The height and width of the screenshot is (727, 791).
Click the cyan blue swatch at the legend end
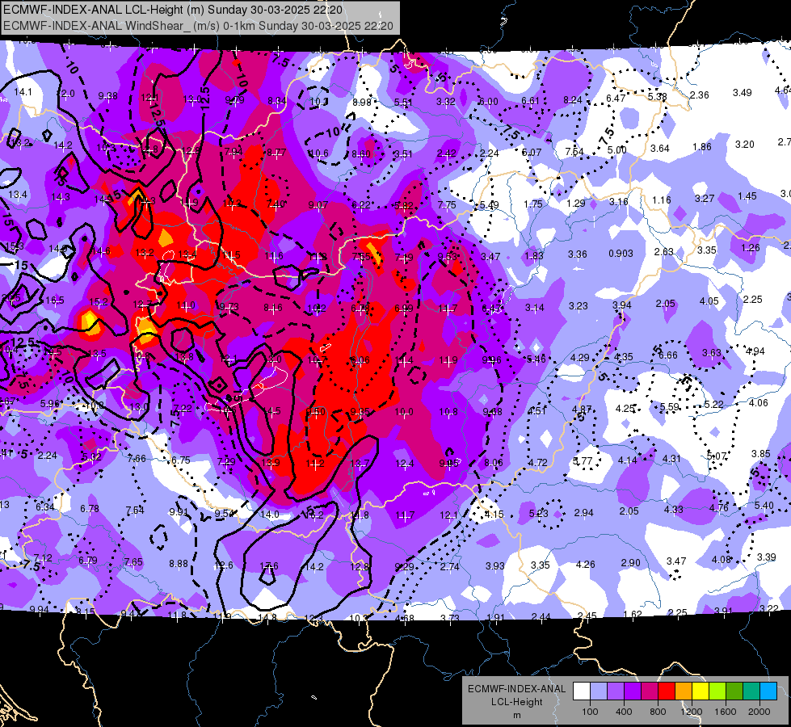point(768,691)
